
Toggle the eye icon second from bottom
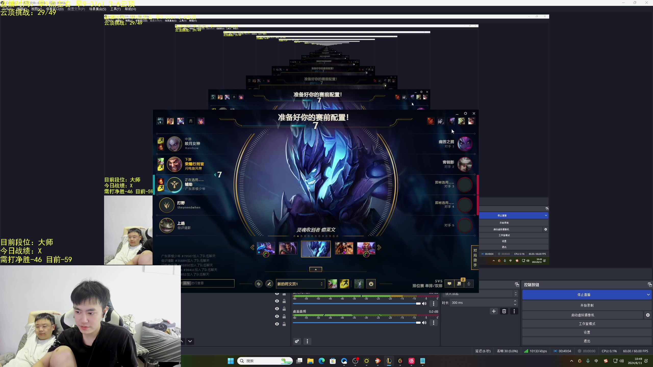pos(277,316)
